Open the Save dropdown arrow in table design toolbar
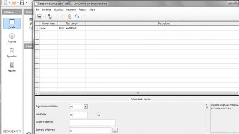Screen dimensions: 239x134 pos(44,16)
